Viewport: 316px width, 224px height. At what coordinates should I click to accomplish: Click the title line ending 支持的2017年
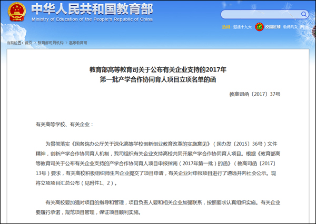pyautogui.click(x=158, y=69)
